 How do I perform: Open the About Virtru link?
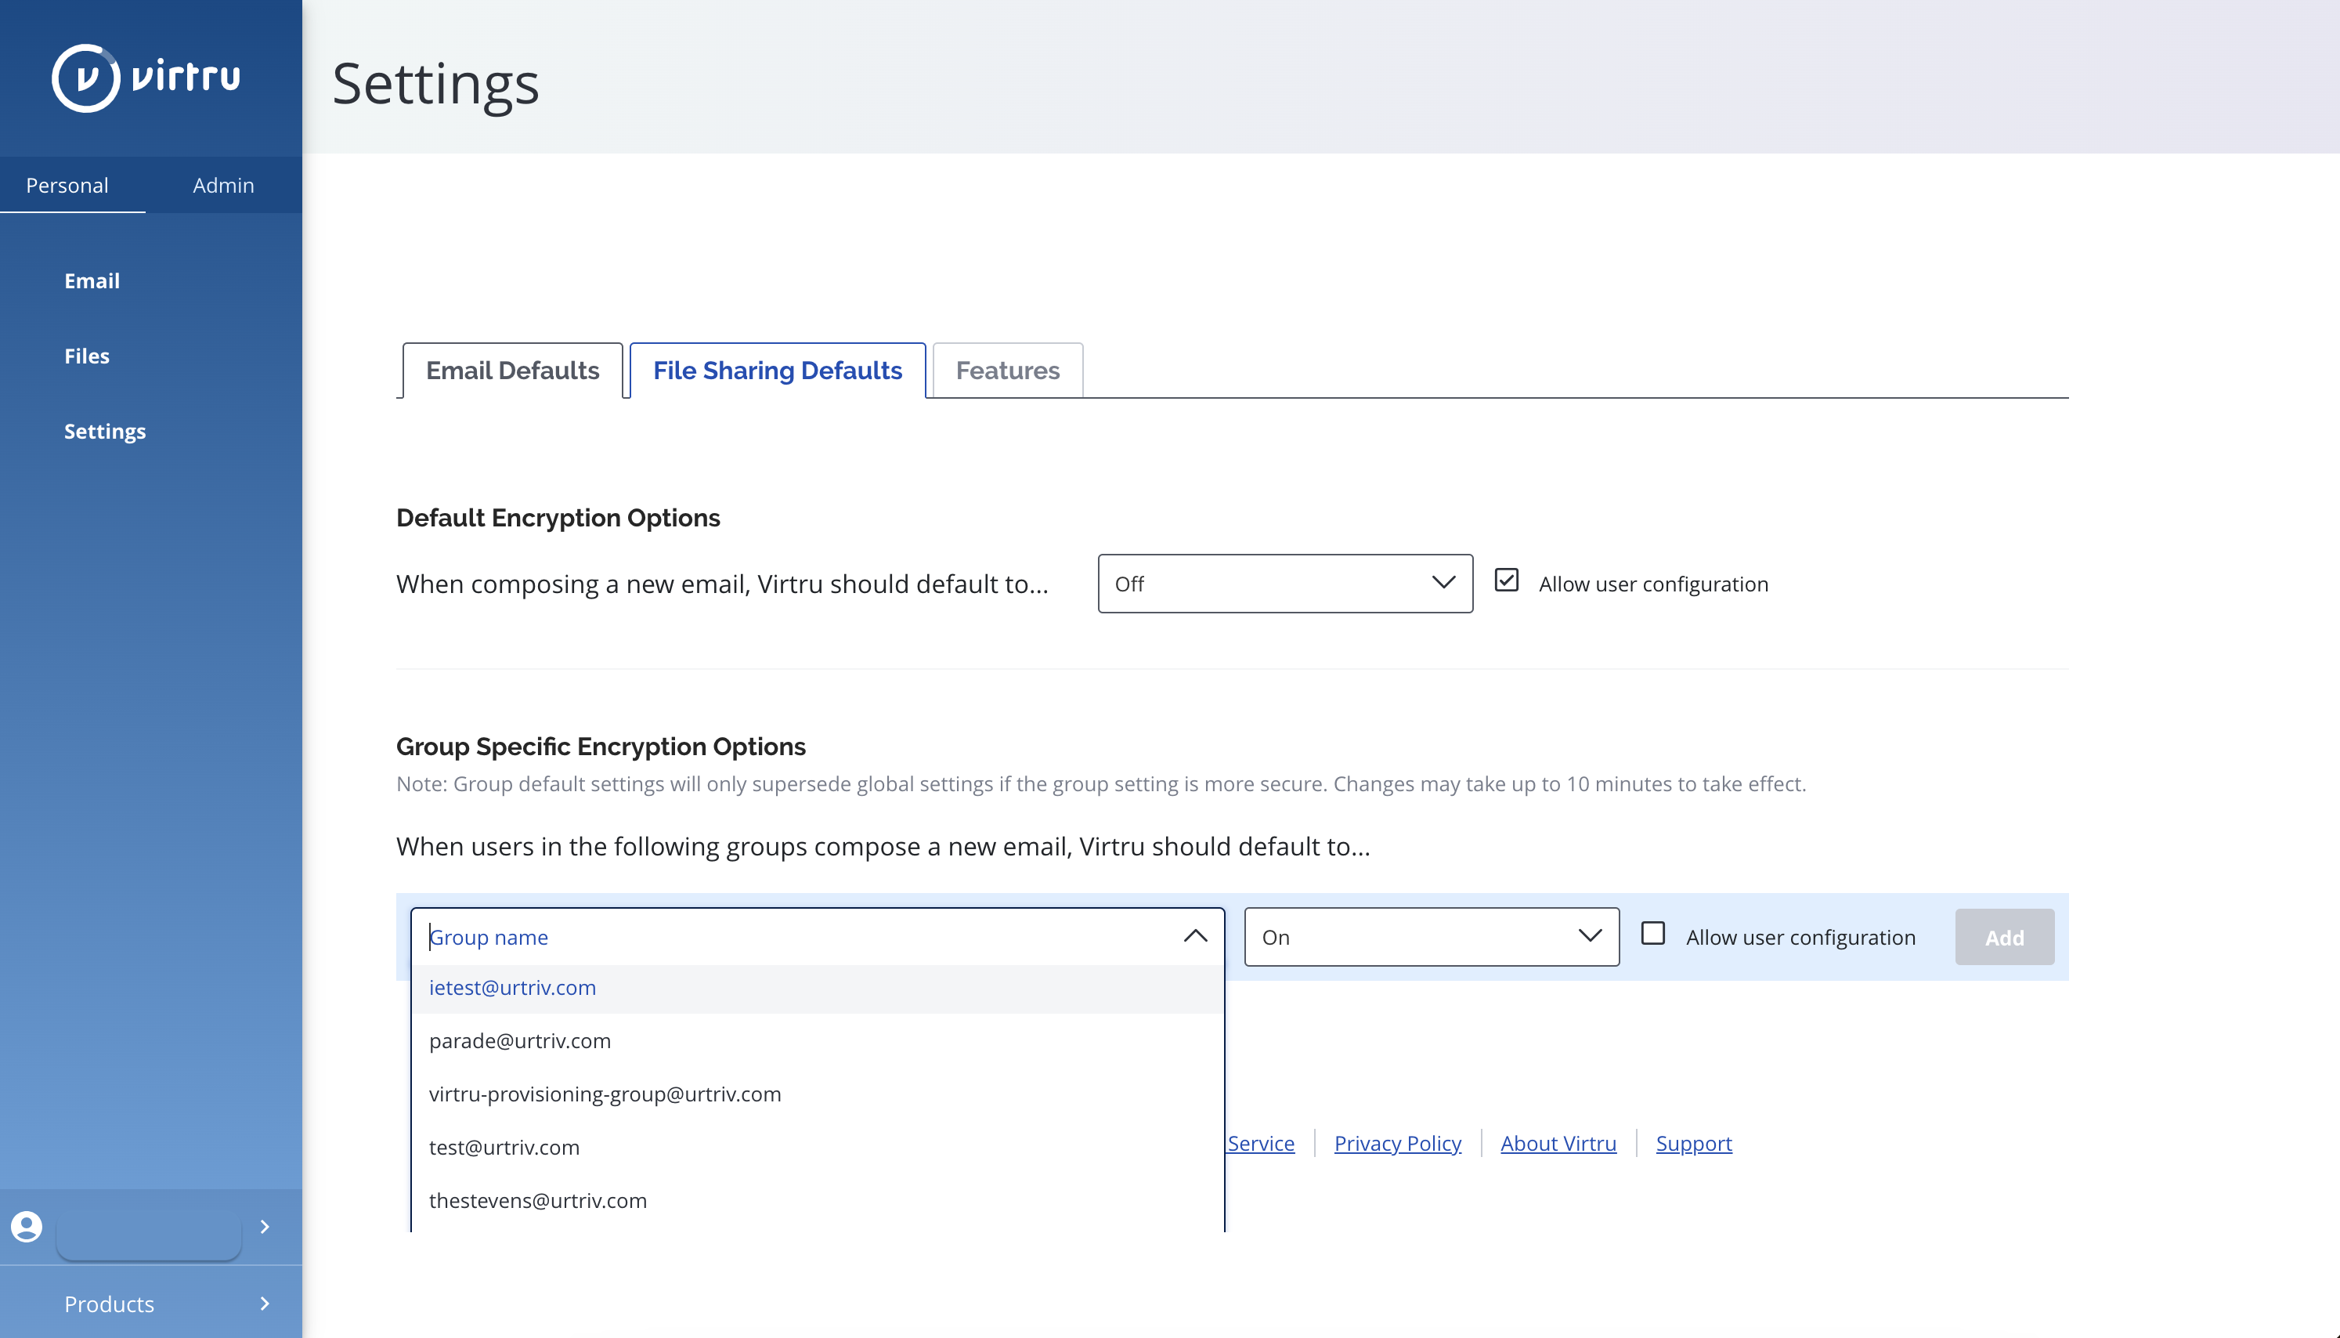1558,1143
